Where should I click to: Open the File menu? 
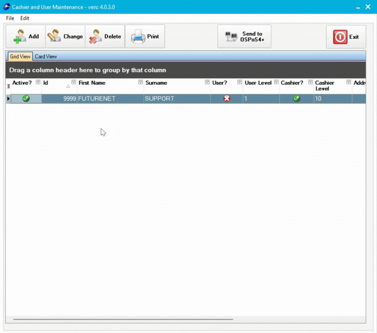[x=10, y=18]
